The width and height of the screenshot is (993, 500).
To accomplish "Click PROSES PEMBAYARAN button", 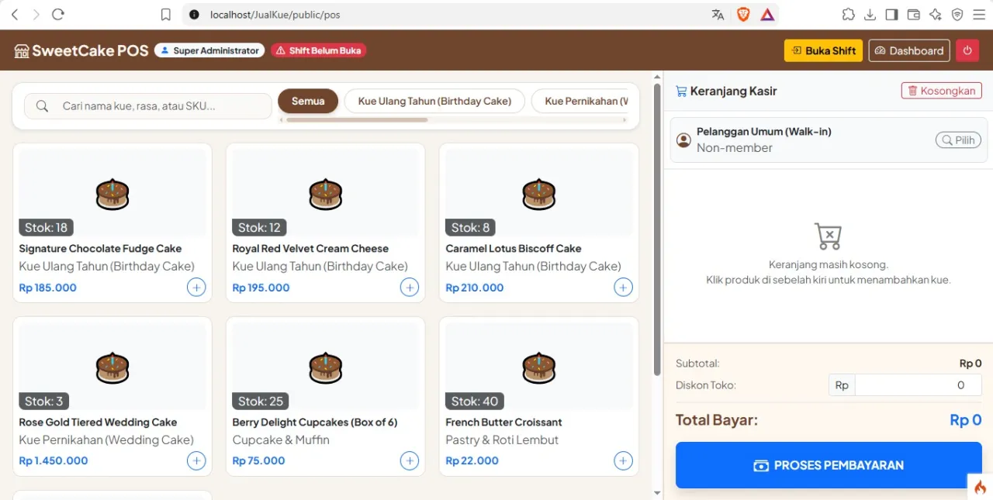I will [x=829, y=465].
